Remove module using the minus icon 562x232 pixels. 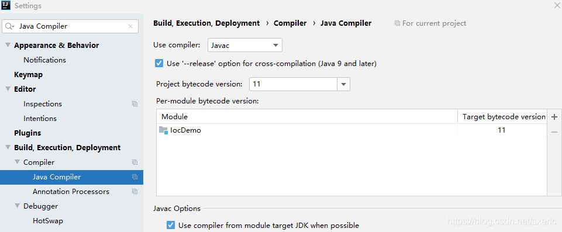coord(554,132)
